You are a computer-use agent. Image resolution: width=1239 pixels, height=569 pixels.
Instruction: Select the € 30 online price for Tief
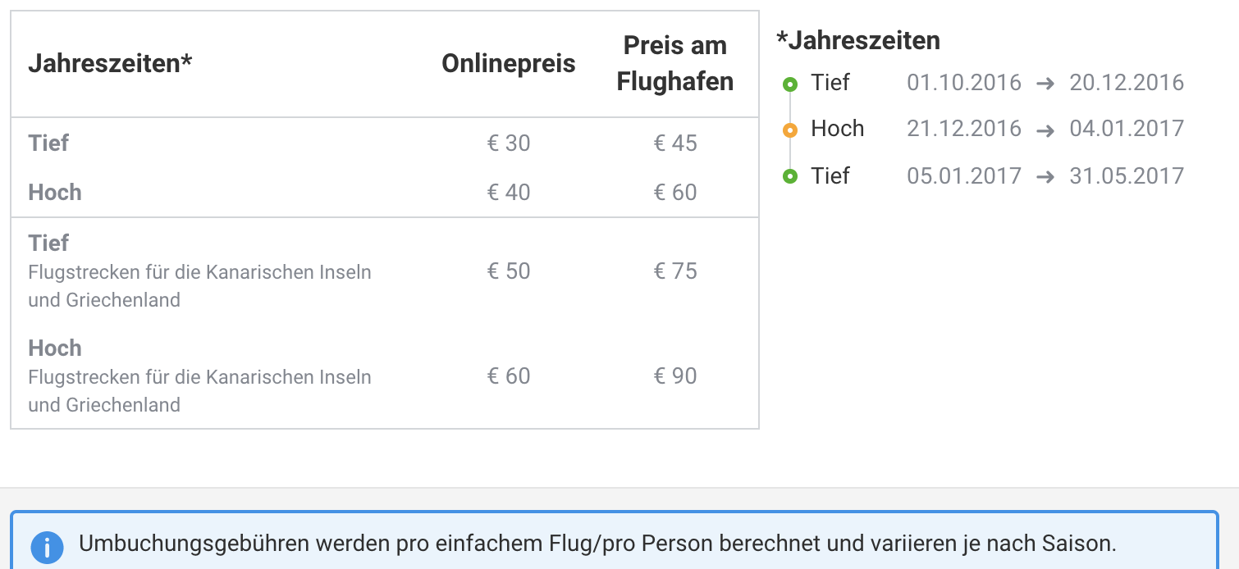509,143
